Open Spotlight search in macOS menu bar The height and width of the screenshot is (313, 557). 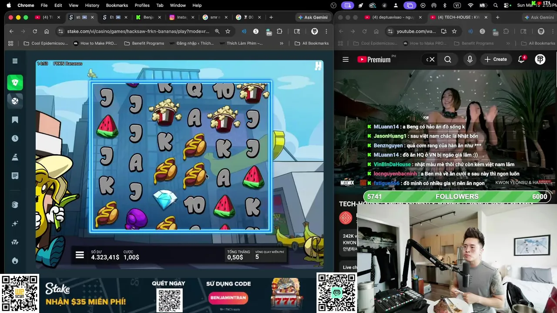[x=496, y=5]
